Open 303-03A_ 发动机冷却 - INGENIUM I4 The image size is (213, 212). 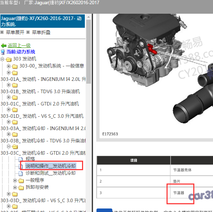(x=43, y=128)
